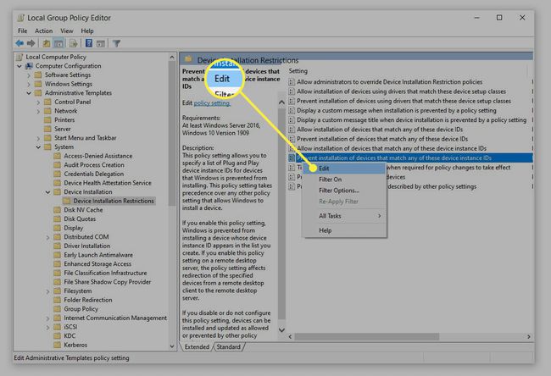
Task: Switch to the Extended tab
Action: pyautogui.click(x=197, y=347)
